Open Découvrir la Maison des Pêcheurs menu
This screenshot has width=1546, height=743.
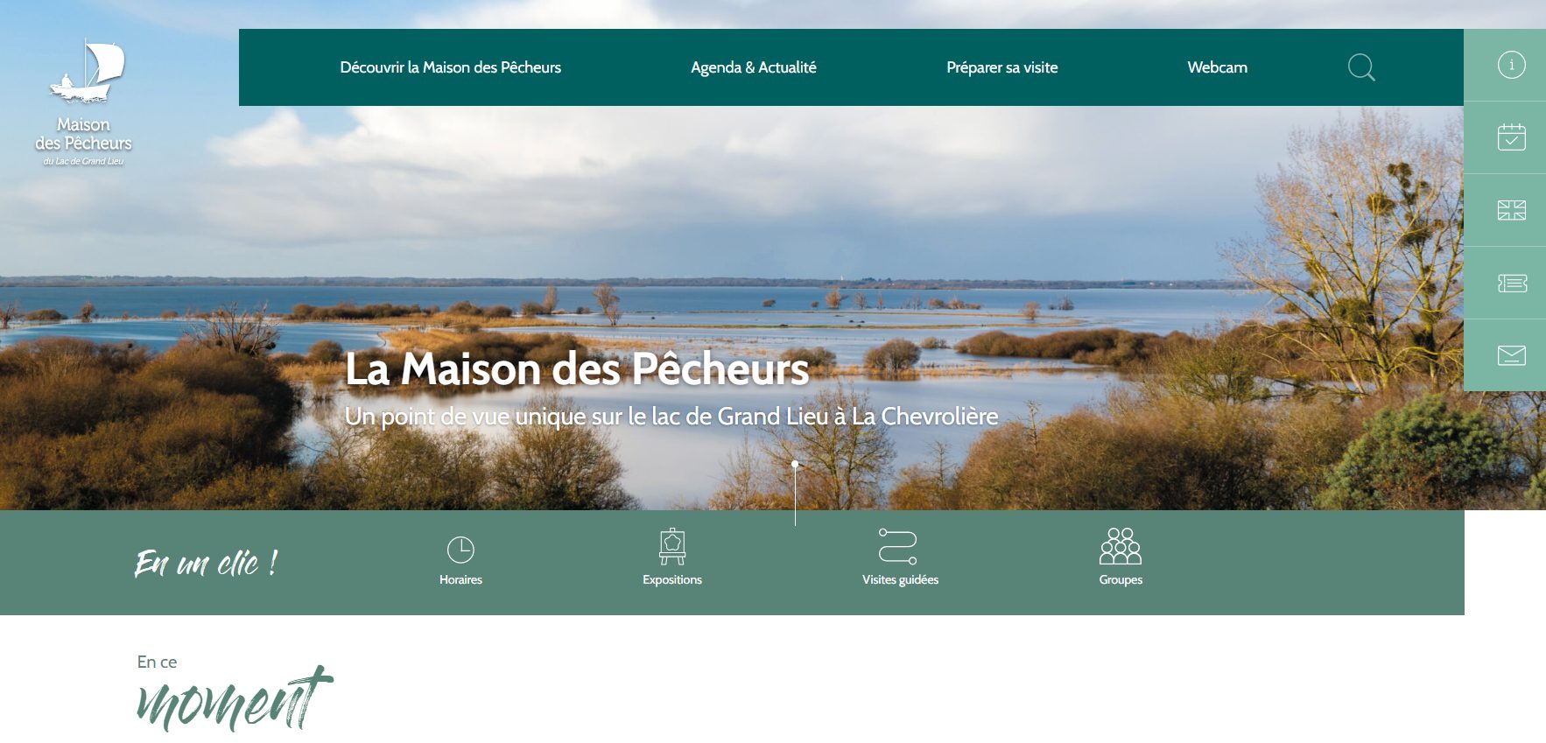tap(450, 67)
